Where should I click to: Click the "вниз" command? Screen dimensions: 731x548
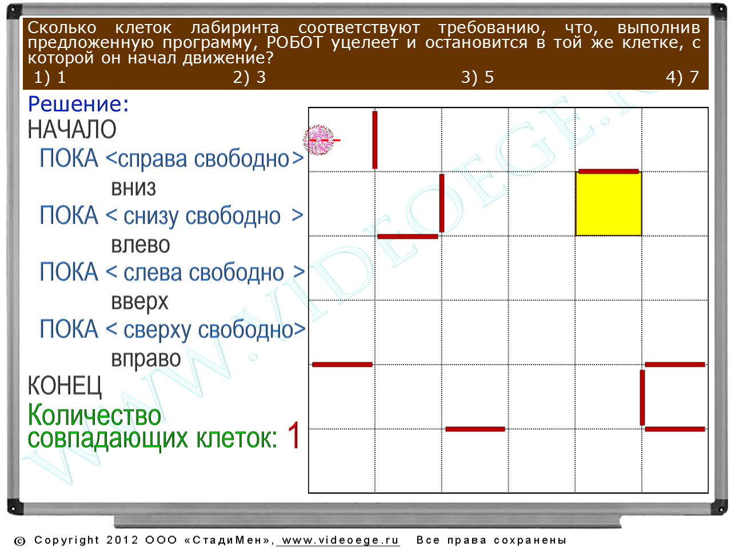click(x=133, y=187)
